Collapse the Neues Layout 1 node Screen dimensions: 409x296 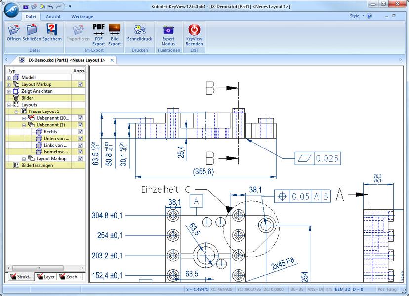(x=16, y=112)
